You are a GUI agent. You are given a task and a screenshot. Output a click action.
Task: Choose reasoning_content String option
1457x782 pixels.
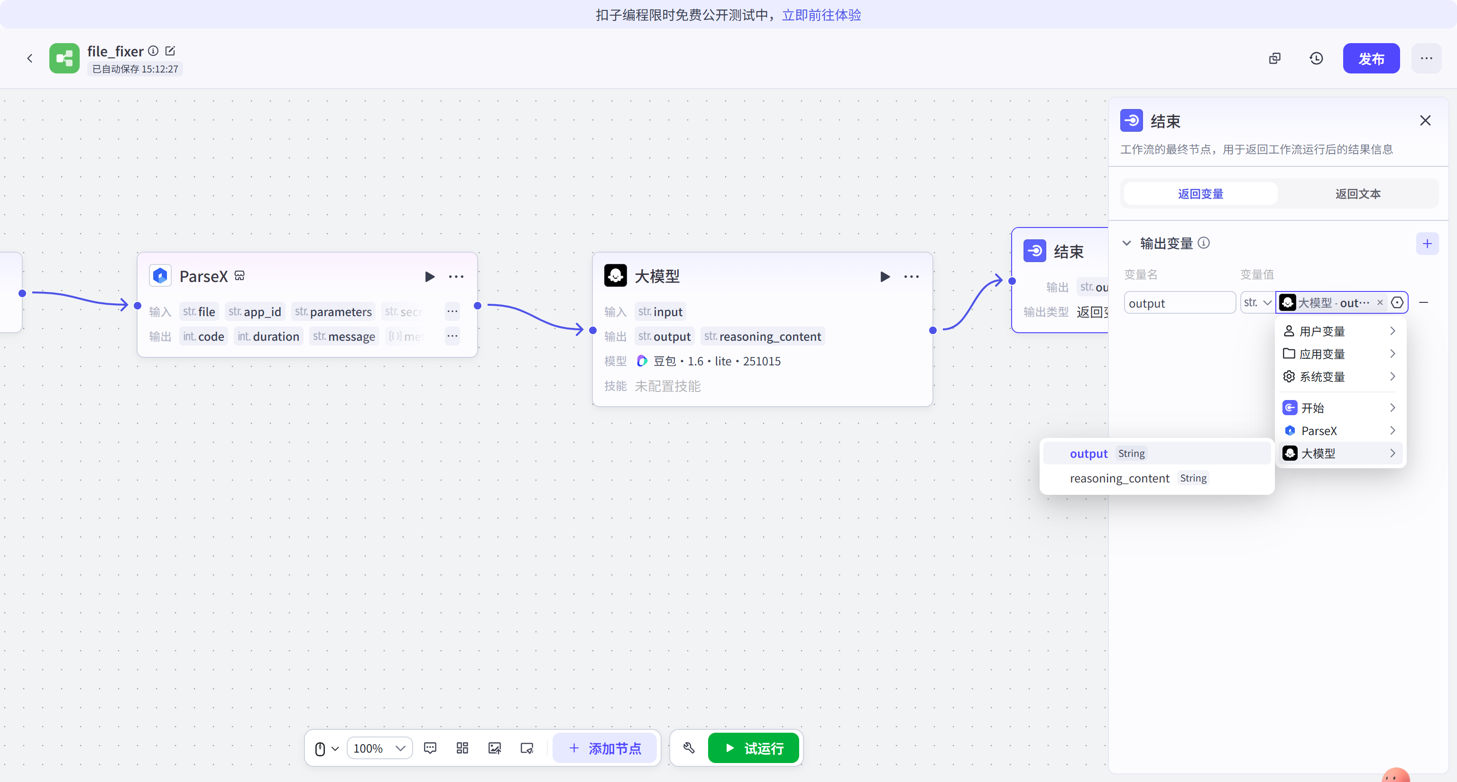click(1119, 479)
